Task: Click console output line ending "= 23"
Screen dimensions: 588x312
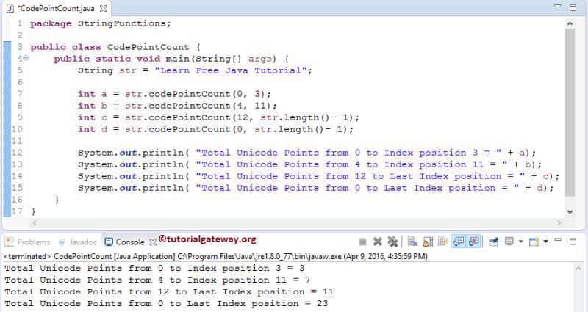Action: coord(166,303)
